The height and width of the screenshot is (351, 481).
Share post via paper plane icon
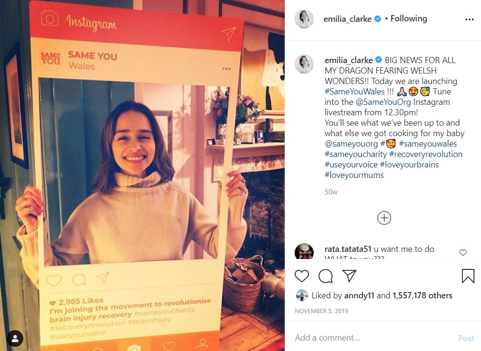349,276
